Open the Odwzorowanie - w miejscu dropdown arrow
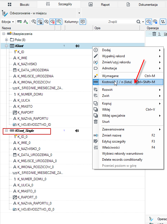Viewport: 167px width, 224px height. [x=79, y=13]
